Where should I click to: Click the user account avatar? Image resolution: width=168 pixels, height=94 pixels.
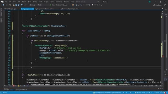click(150, 2)
